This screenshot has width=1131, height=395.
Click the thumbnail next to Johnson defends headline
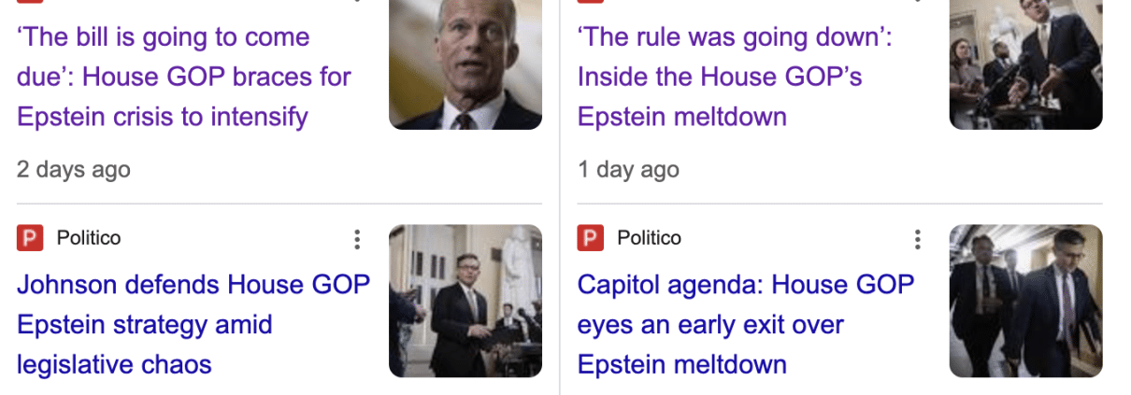465,301
